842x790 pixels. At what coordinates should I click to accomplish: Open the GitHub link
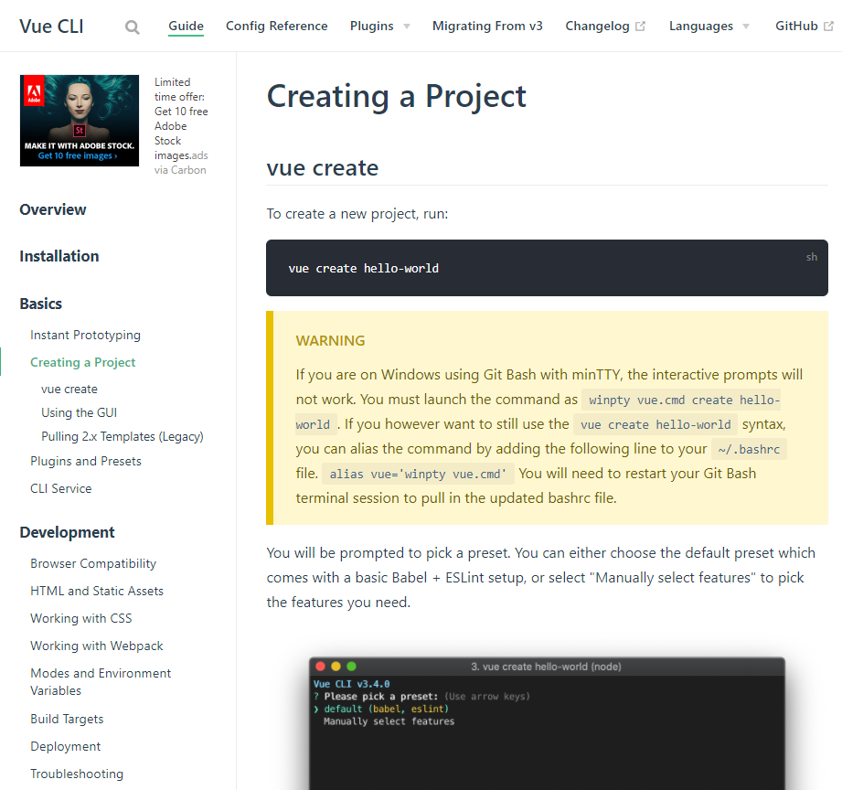[x=796, y=26]
